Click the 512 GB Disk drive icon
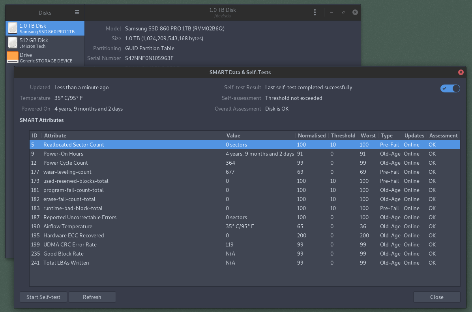472x312 pixels. click(13, 43)
